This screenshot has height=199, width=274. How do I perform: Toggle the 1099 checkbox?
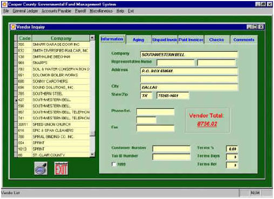click(114, 164)
